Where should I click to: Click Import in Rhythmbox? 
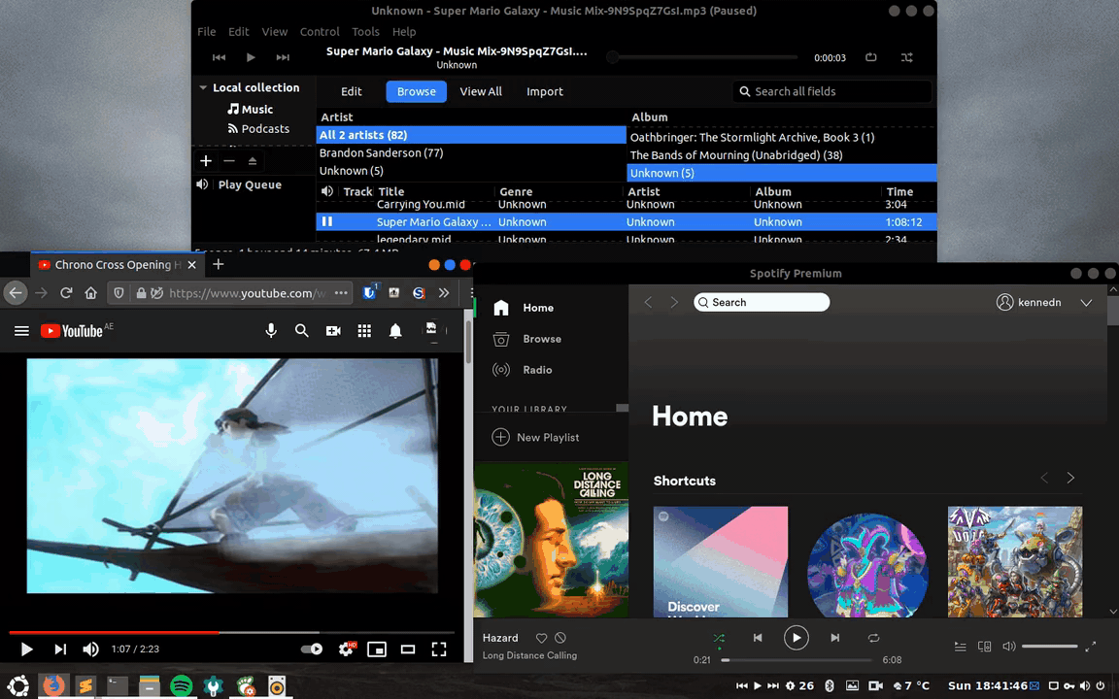[x=545, y=91]
